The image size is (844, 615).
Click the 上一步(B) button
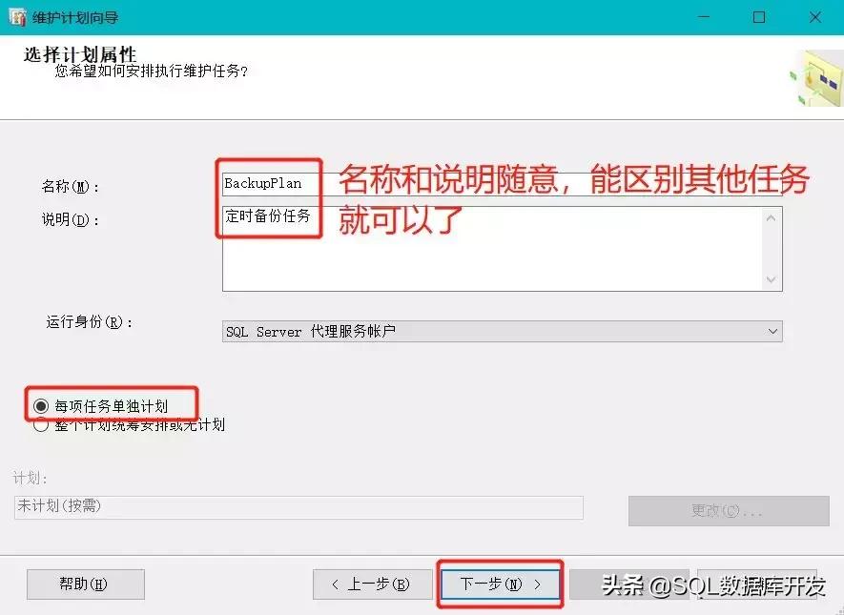pyautogui.click(x=373, y=584)
